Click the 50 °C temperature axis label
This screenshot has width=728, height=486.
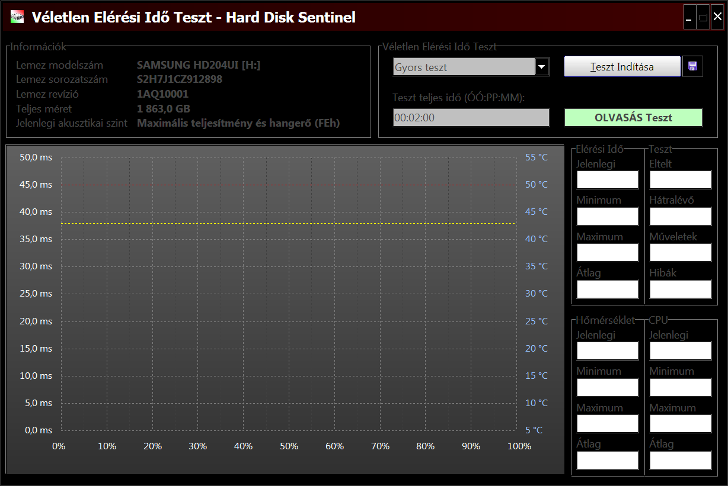[537, 185]
